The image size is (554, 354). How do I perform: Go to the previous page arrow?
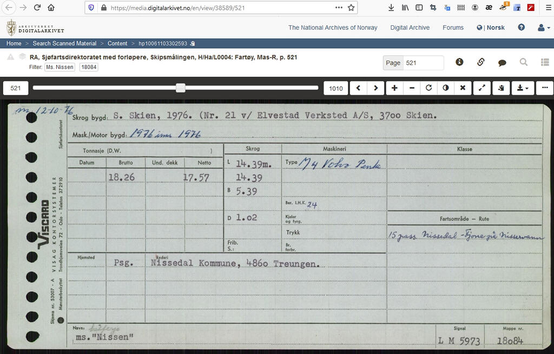[x=358, y=88]
